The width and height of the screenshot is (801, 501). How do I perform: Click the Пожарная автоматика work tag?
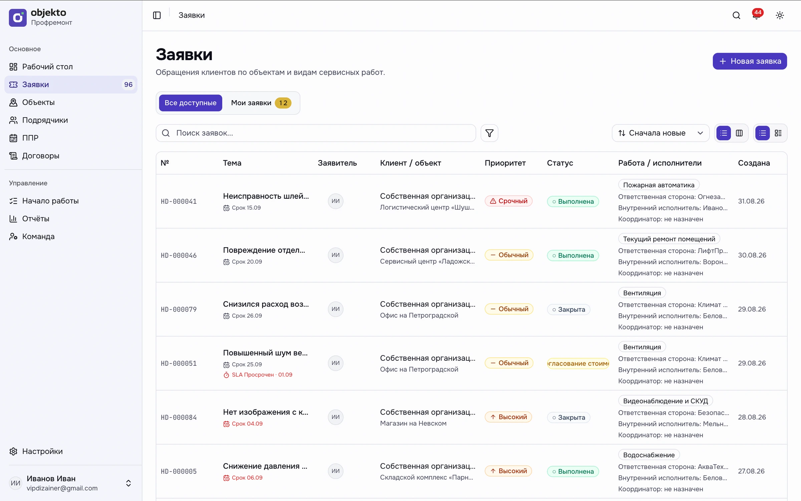[658, 185]
